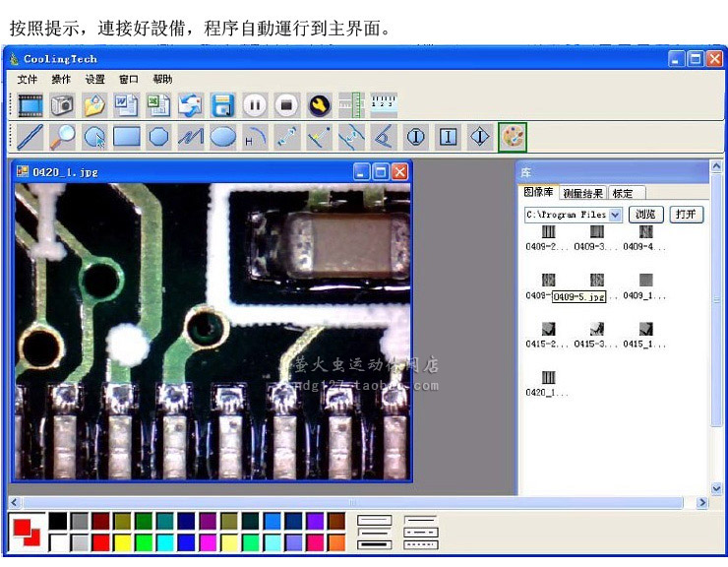This screenshot has width=728, height=567.
Task: Switch to the 测量结果 tab
Action: [x=583, y=193]
